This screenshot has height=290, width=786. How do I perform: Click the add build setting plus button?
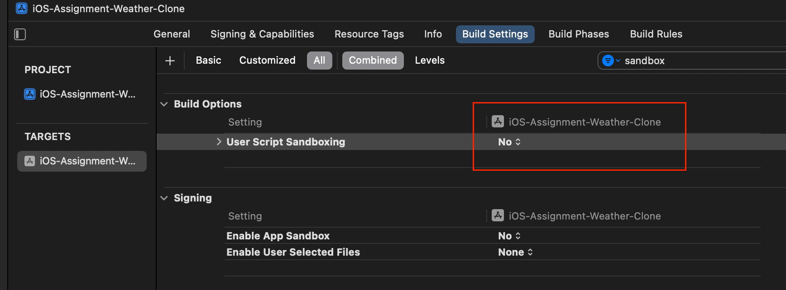[170, 61]
